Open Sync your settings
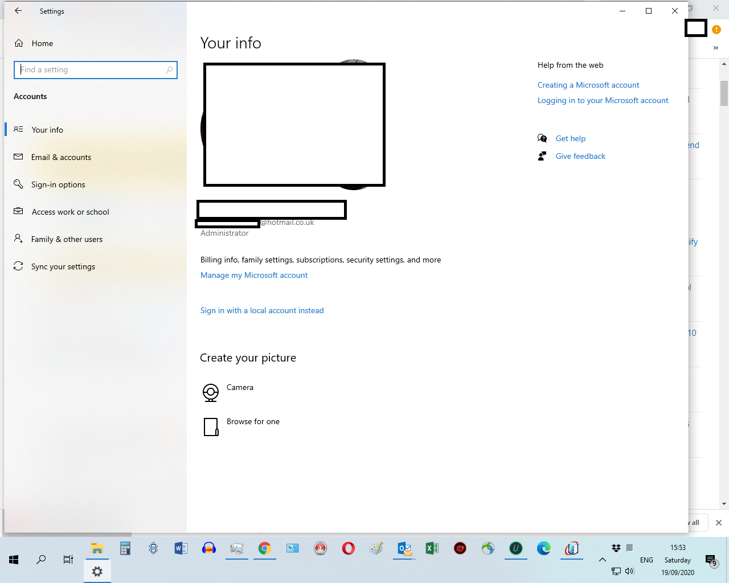 pos(96,266)
